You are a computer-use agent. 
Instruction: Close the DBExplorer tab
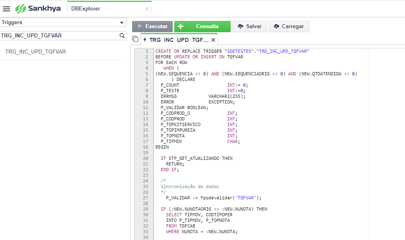[147, 9]
